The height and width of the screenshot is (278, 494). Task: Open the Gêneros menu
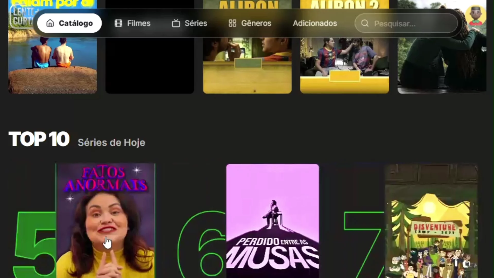point(250,23)
